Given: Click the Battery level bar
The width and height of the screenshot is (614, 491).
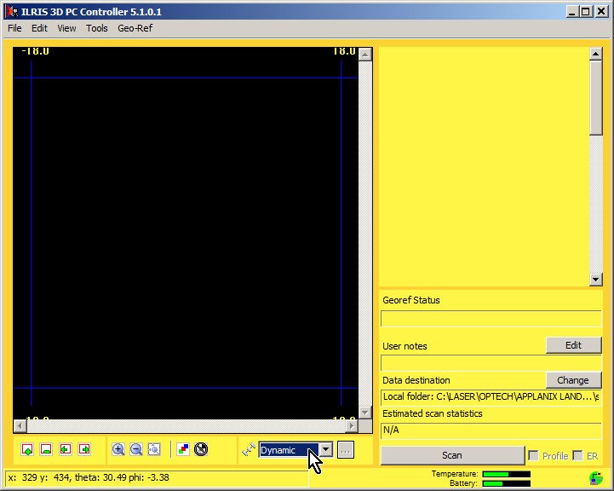Looking at the screenshot, I should (507, 483).
